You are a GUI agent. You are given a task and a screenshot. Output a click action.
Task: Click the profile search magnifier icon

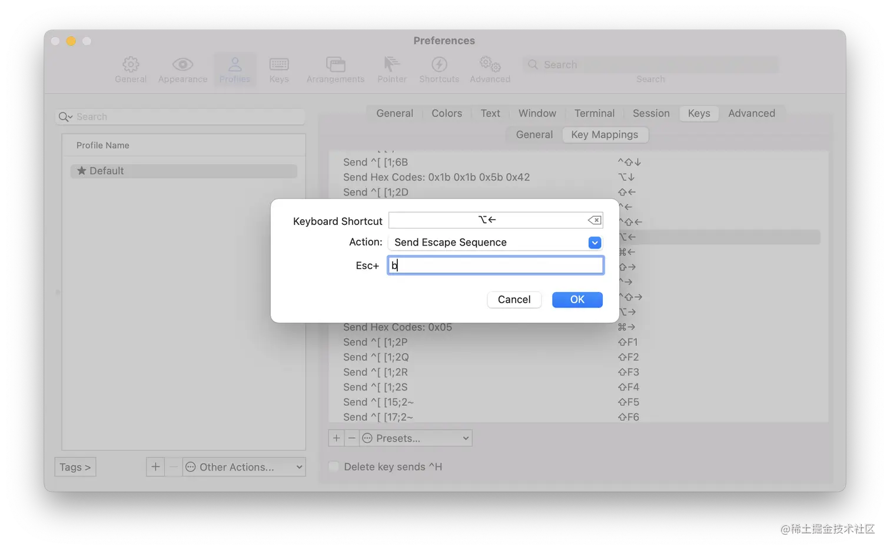click(x=65, y=117)
